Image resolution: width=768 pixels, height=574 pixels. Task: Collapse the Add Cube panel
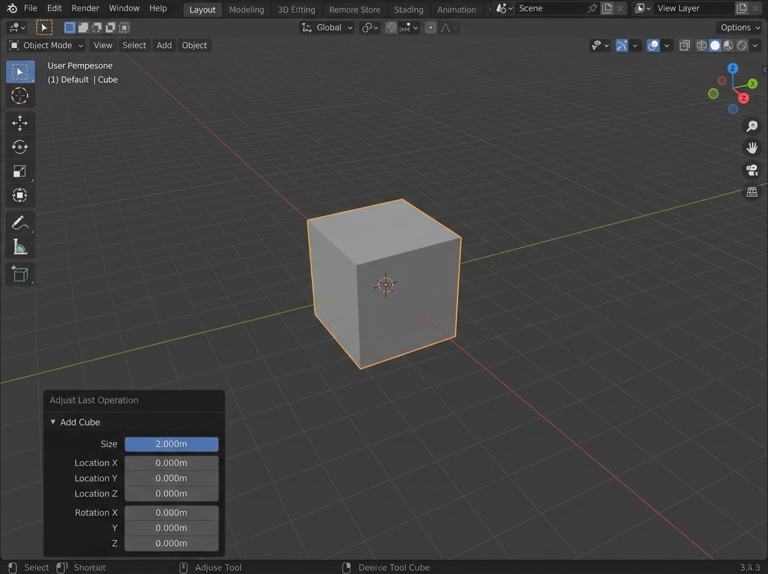tap(53, 422)
